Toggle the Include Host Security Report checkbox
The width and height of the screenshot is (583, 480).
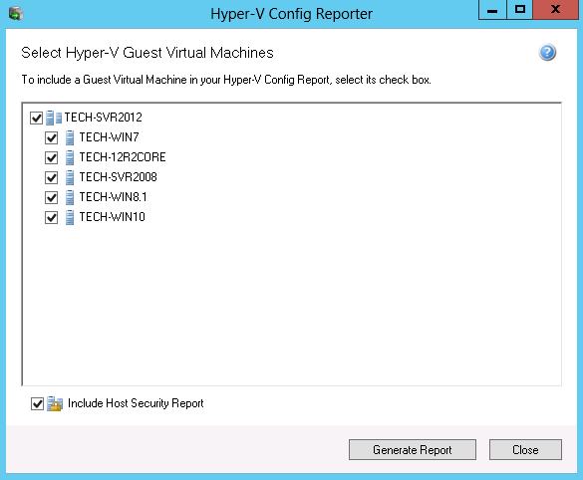click(37, 404)
